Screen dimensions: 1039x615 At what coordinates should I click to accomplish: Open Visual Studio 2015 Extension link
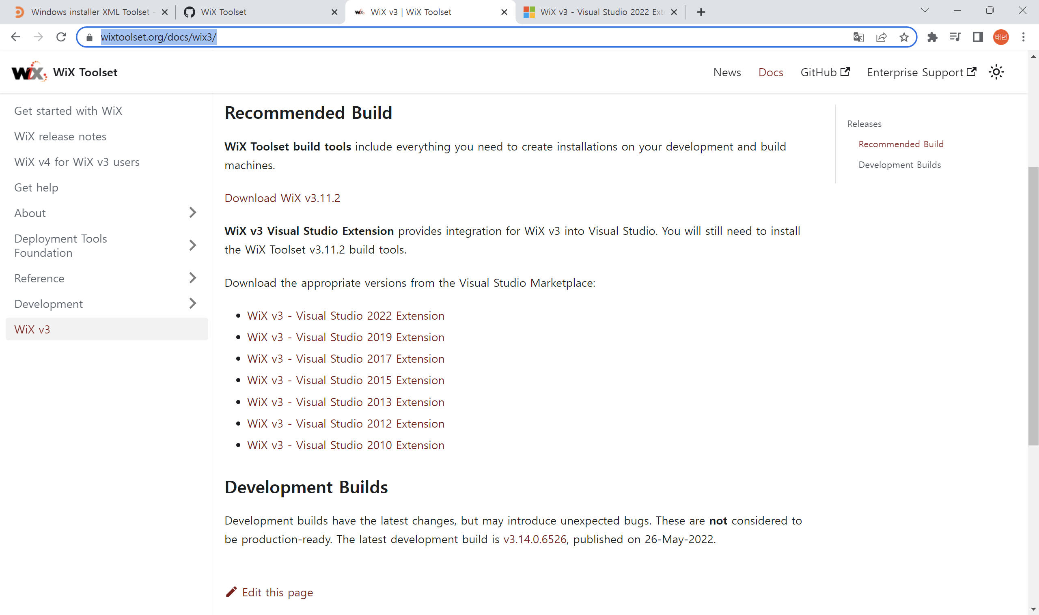[345, 381]
